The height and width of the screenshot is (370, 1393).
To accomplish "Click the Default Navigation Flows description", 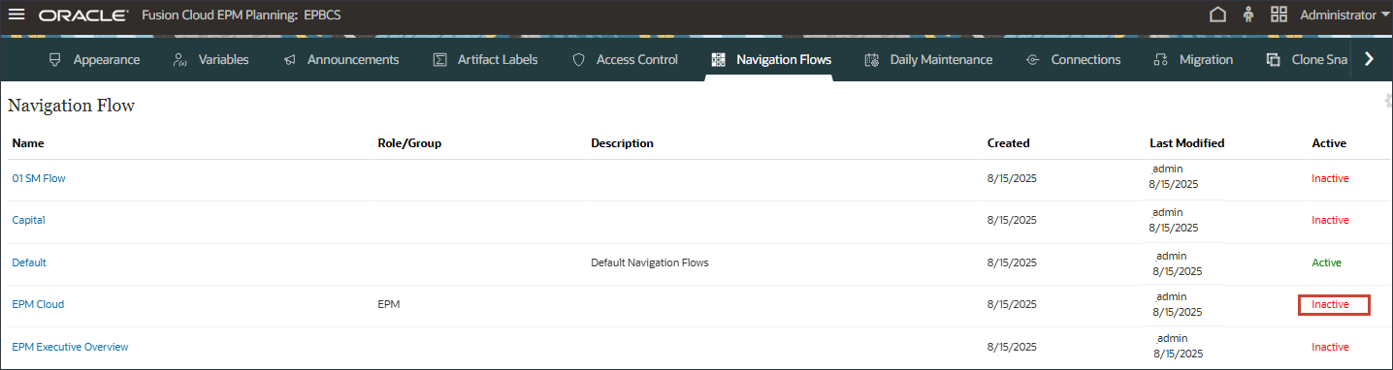I will 650,262.
